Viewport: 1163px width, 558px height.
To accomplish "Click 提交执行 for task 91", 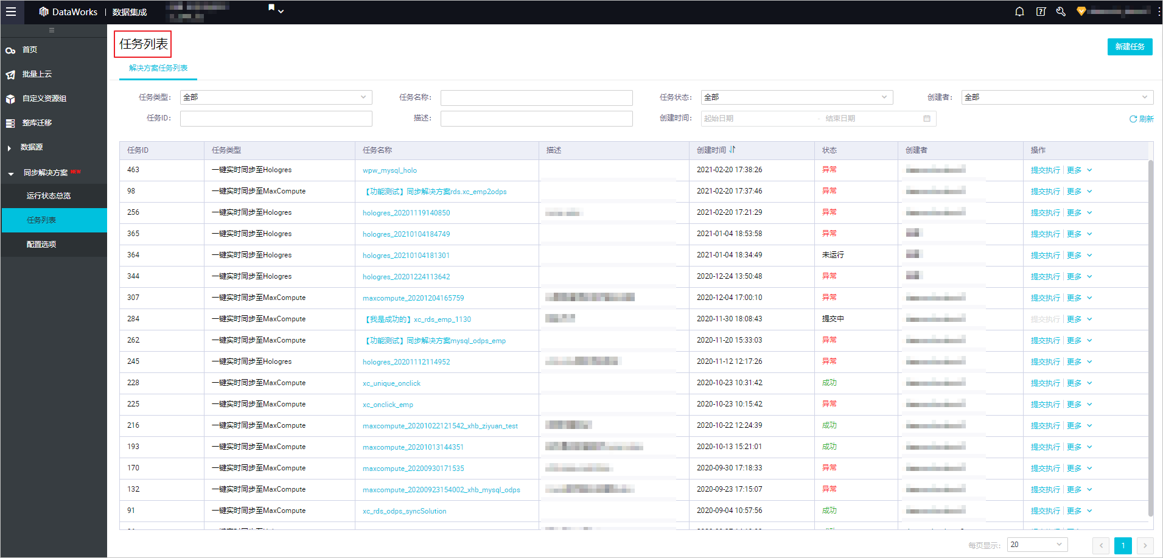I will pos(1046,511).
